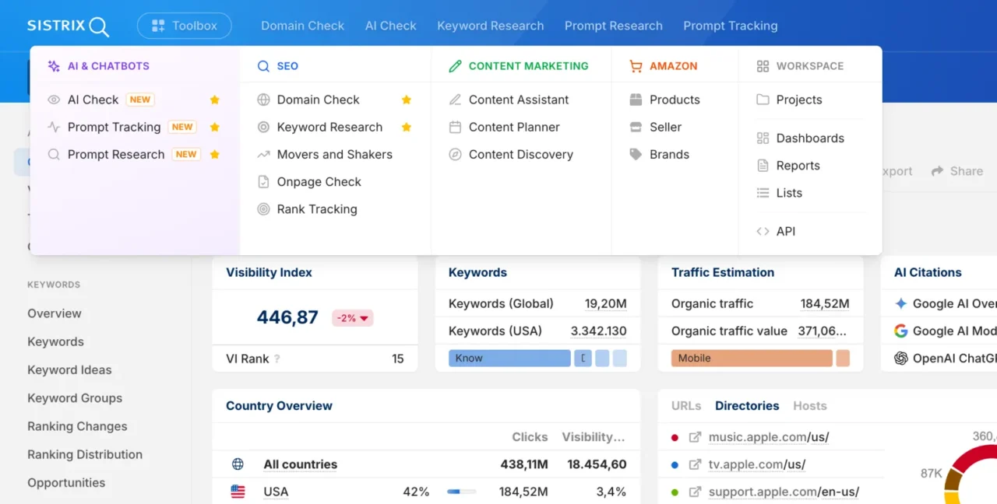Viewport: 997px width, 504px height.
Task: Switch to the Directories tab
Action: 747,405
